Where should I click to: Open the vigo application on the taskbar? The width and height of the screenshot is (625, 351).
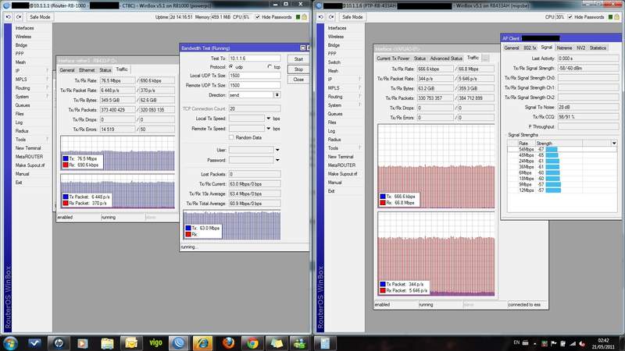[x=155, y=343]
